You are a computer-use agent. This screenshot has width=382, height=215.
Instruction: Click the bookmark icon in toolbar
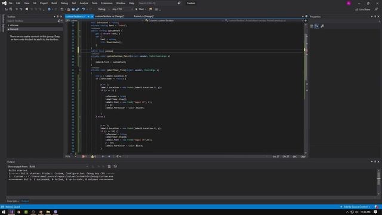pos(27,10)
